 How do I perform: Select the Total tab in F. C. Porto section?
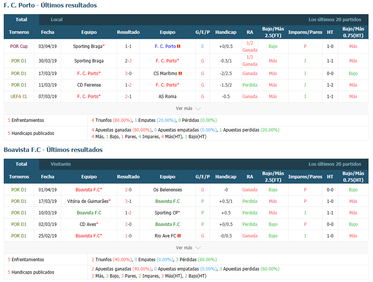tap(22, 20)
